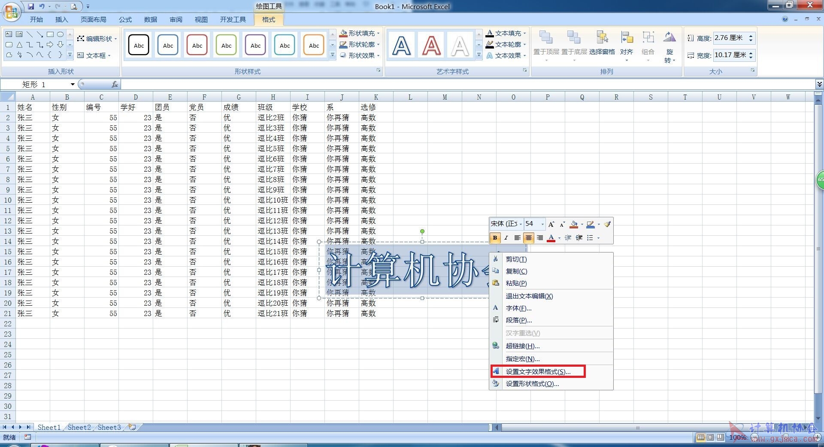824x447 pixels.
Task: Click the shape fill bucket color
Action: (x=574, y=224)
